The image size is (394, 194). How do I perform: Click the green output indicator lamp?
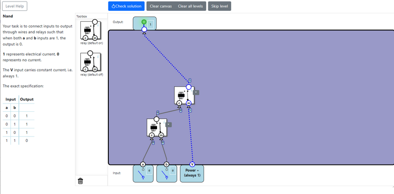pos(144,22)
